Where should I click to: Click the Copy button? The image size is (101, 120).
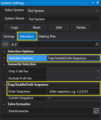(14, 28)
